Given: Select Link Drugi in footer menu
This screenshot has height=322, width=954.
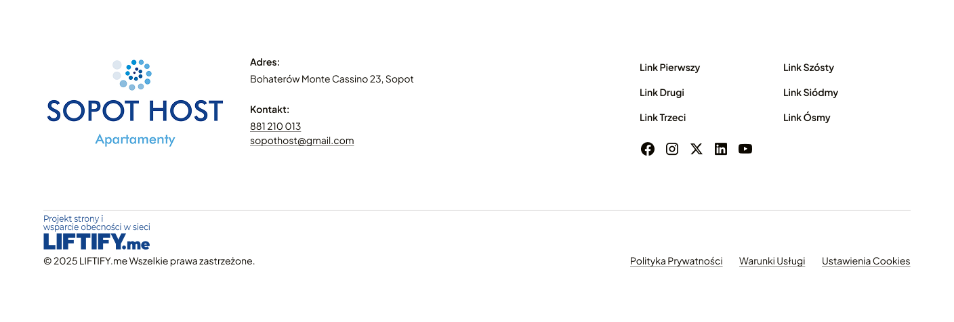Looking at the screenshot, I should (661, 93).
